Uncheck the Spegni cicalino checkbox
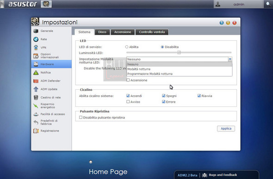Image resolution: width=273 pixels, height=179 pixels. [x=164, y=96]
